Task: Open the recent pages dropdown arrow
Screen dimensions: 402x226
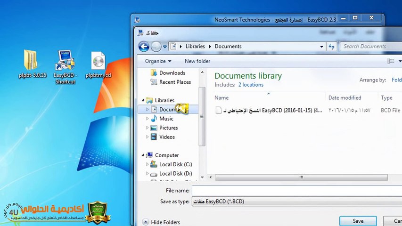Action: (x=165, y=47)
